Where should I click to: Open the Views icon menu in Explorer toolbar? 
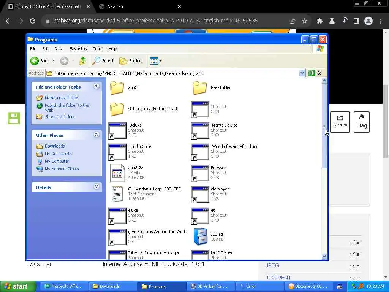[155, 61]
